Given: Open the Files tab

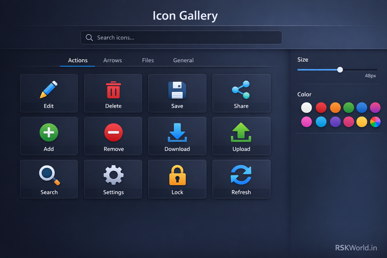Looking at the screenshot, I should pyautogui.click(x=148, y=60).
